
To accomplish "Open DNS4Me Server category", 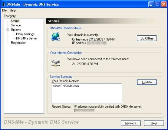I will point(27,38).
